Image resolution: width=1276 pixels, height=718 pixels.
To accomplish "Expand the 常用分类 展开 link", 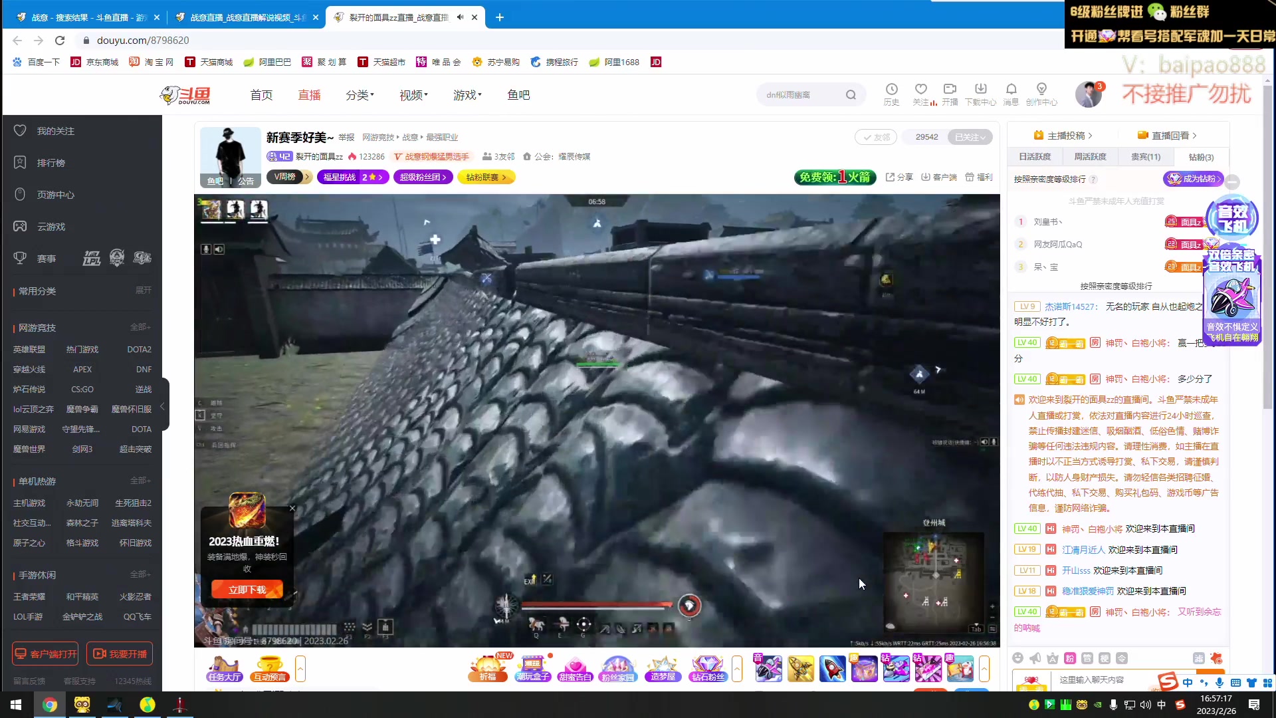I will [x=144, y=291].
